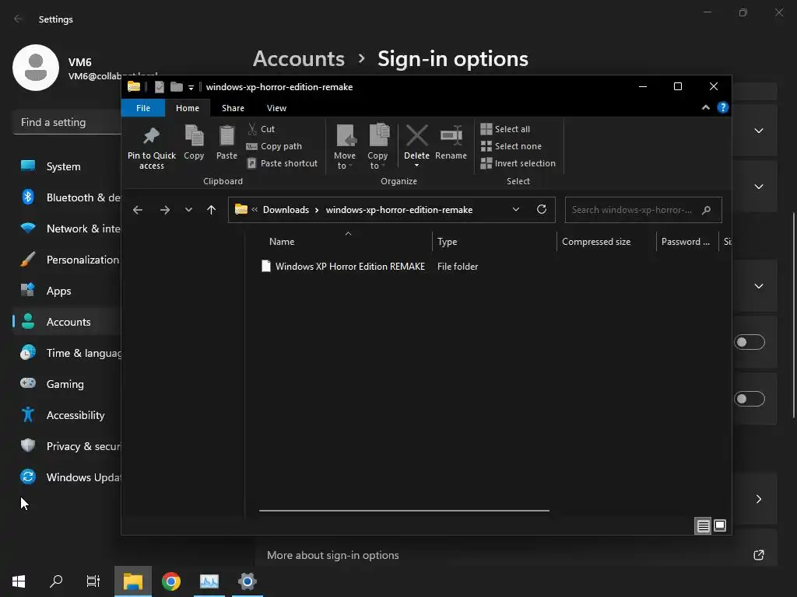797x597 pixels.
Task: Click Invert selection in ribbon
Action: (x=518, y=163)
